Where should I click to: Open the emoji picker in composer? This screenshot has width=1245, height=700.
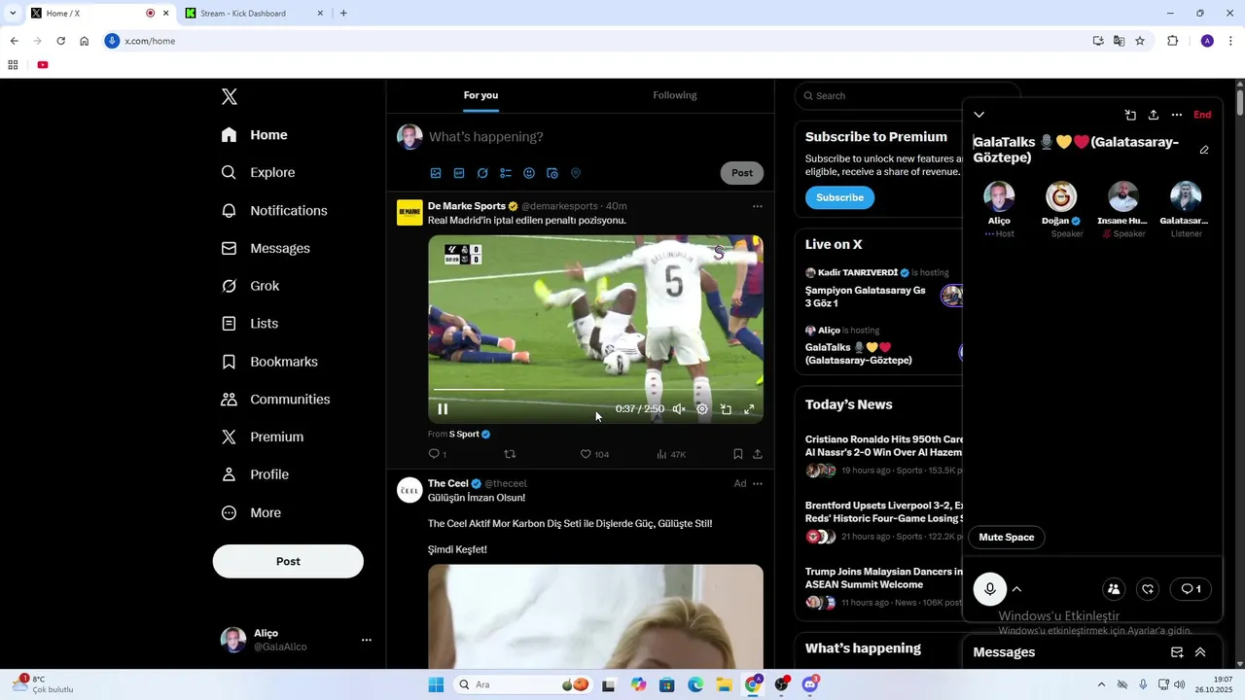pos(529,173)
